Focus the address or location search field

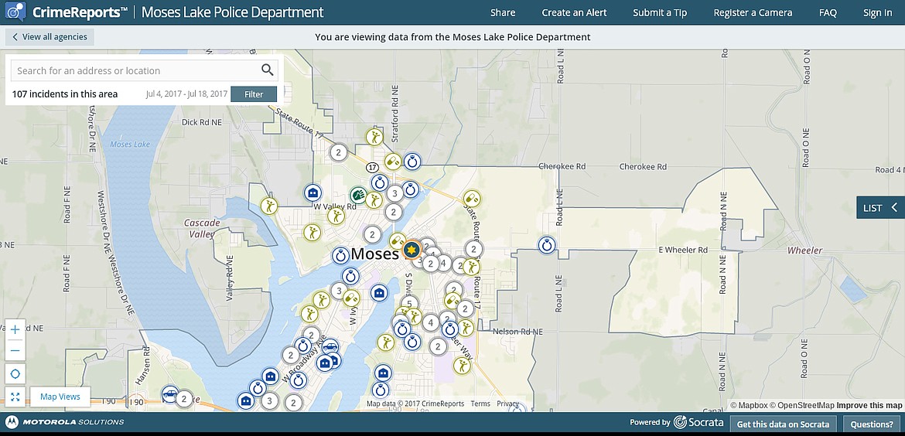pyautogui.click(x=131, y=70)
